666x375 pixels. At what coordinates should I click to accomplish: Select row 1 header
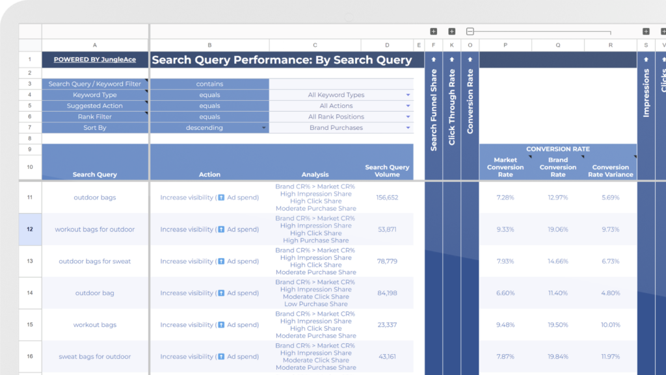pyautogui.click(x=30, y=59)
